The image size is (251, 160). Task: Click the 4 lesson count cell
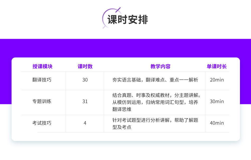click(85, 123)
